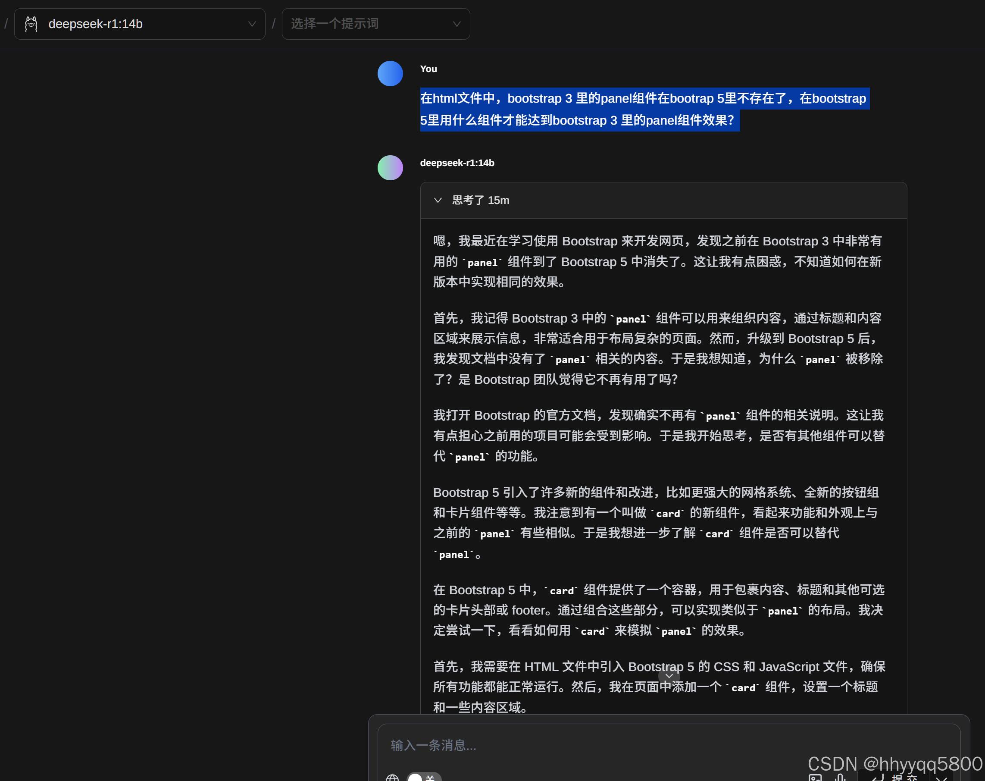The image size is (985, 781).
Task: Click the Ollama llama model icon
Action: click(31, 24)
